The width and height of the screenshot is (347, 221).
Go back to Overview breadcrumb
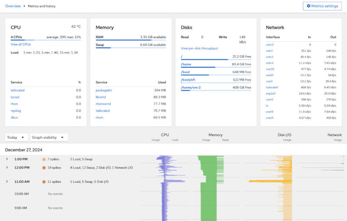coord(13,6)
